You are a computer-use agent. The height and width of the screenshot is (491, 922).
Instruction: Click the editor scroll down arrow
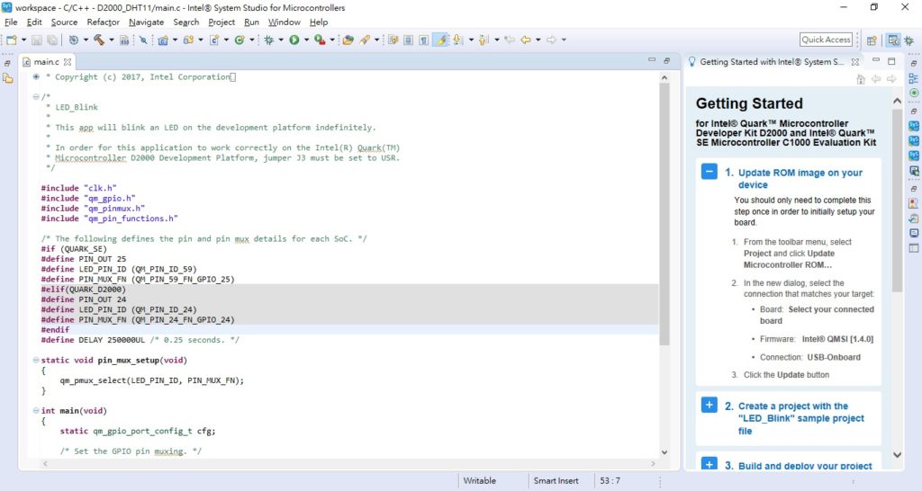664,452
